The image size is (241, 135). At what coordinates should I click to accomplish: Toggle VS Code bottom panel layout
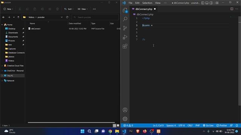(x=207, y=3)
